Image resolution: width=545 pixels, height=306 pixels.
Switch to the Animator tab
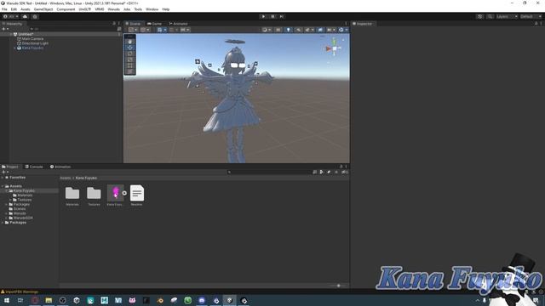tap(178, 24)
